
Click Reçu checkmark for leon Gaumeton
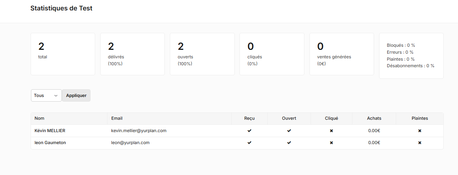point(249,143)
